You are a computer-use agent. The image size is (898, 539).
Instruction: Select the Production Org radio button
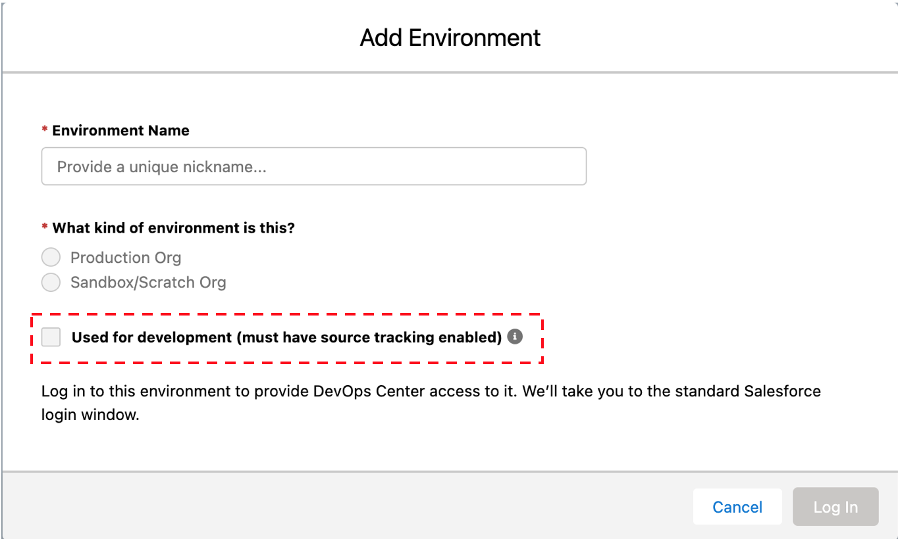click(51, 256)
